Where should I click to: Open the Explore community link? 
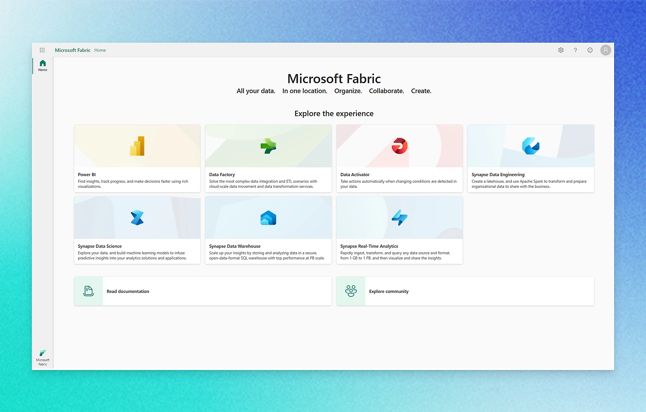pos(389,291)
